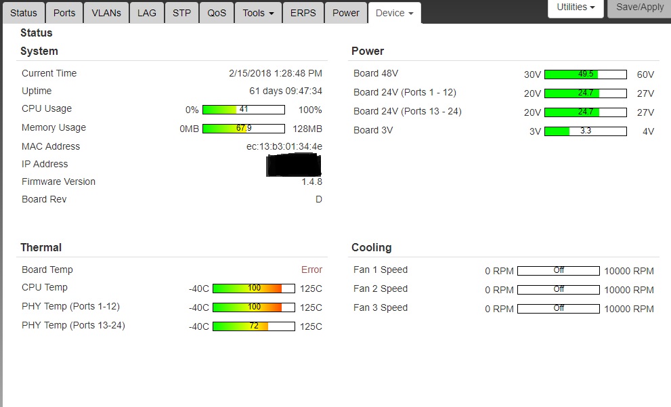671x407 pixels.
Task: Go to the STP tab
Action: [x=181, y=13]
